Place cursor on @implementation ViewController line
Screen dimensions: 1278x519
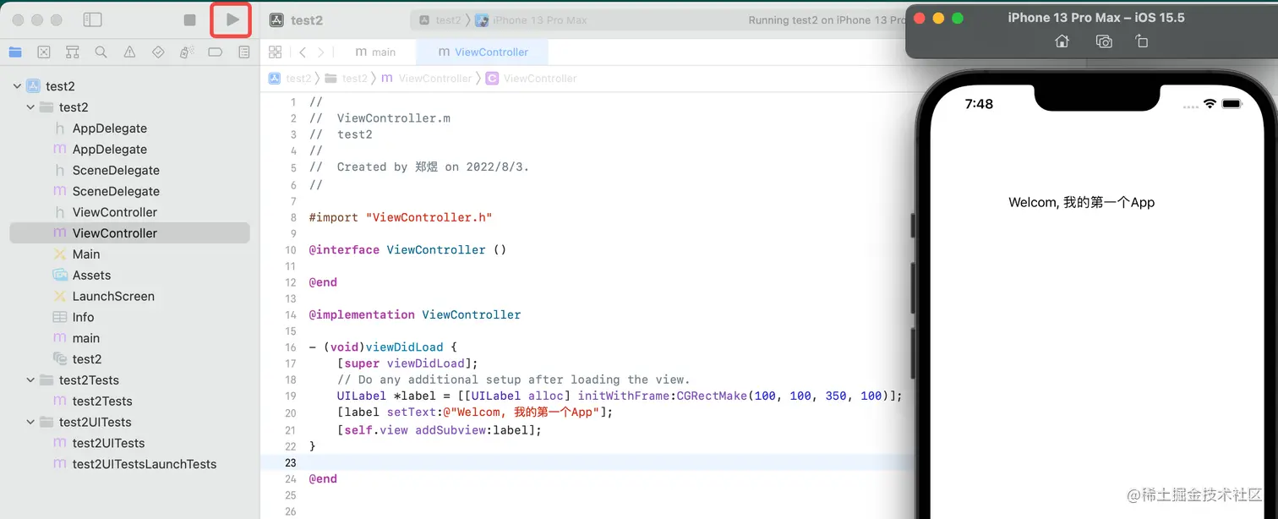coord(415,314)
